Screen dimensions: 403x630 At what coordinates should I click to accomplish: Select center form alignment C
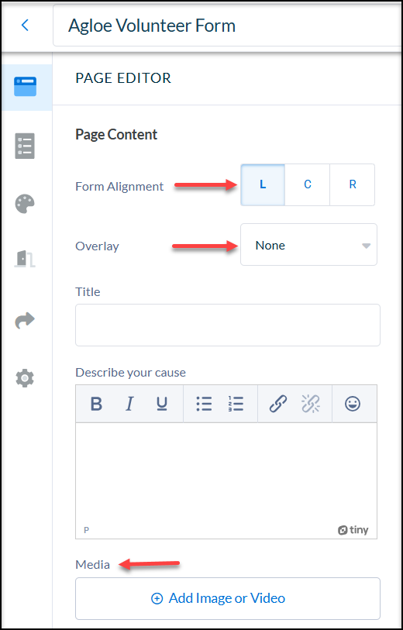(x=308, y=185)
